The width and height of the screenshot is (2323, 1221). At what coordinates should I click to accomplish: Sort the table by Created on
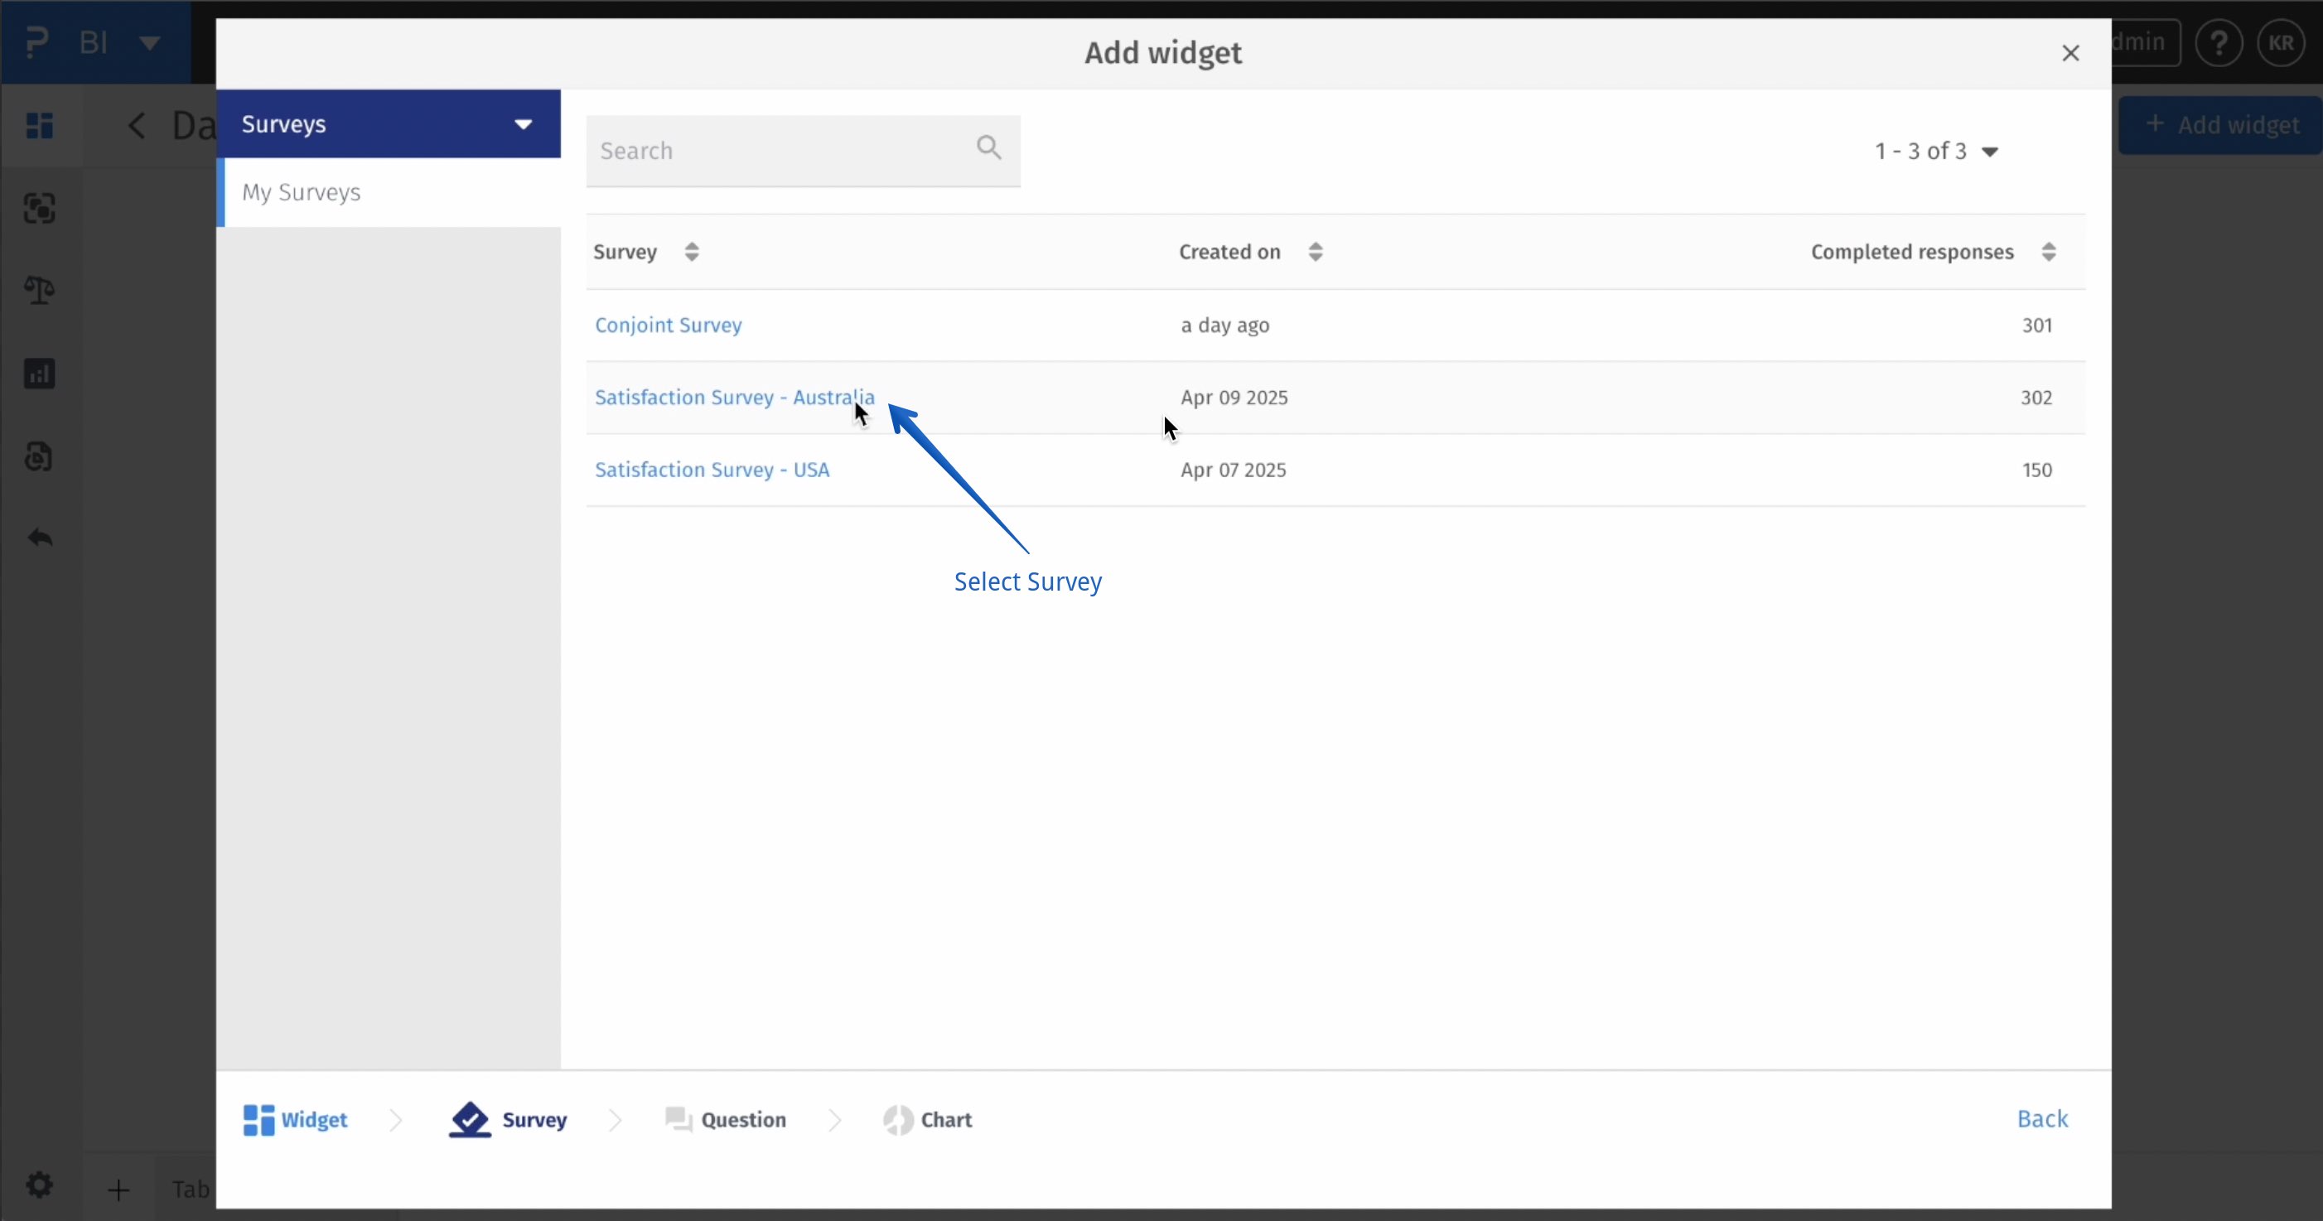(x=1315, y=252)
